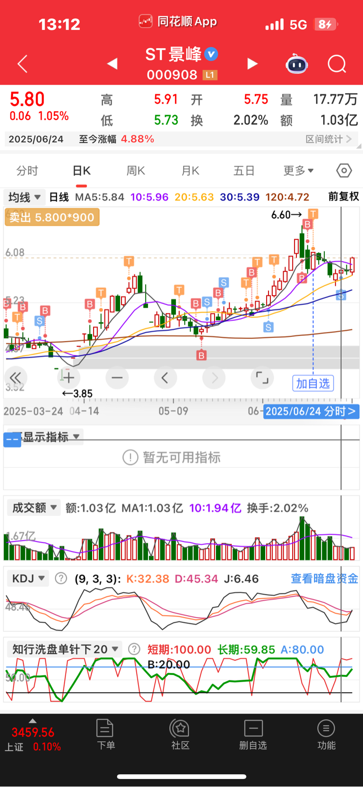Collapse indicator panel with blue minus handle
The image size is (363, 787).
click(12, 440)
